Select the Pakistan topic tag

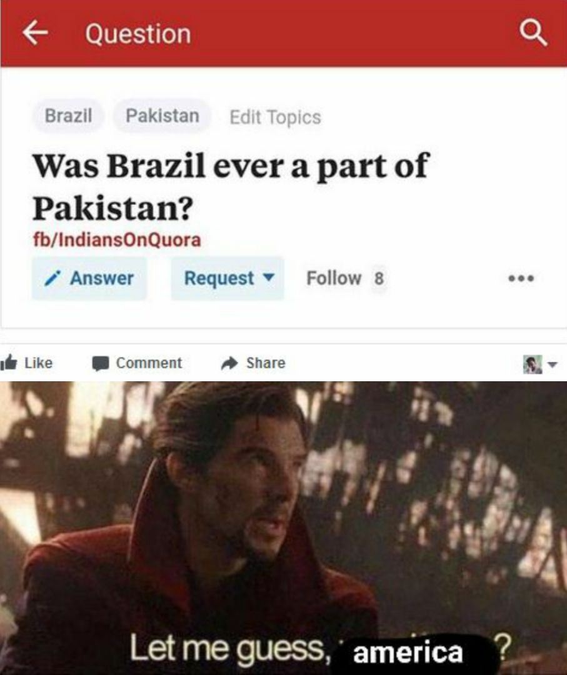pyautogui.click(x=163, y=116)
